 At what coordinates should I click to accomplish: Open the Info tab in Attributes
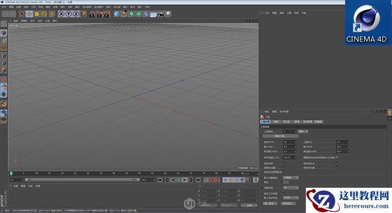tap(275, 121)
